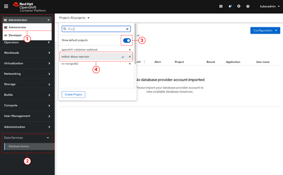Click the User name column header
This screenshot has width=283, height=175.
(x=263, y=62)
